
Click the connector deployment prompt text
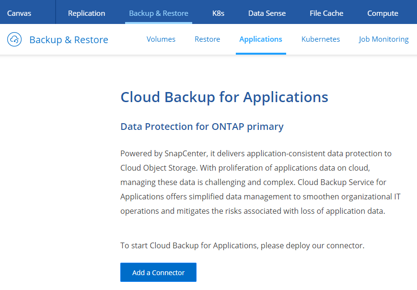click(x=242, y=245)
